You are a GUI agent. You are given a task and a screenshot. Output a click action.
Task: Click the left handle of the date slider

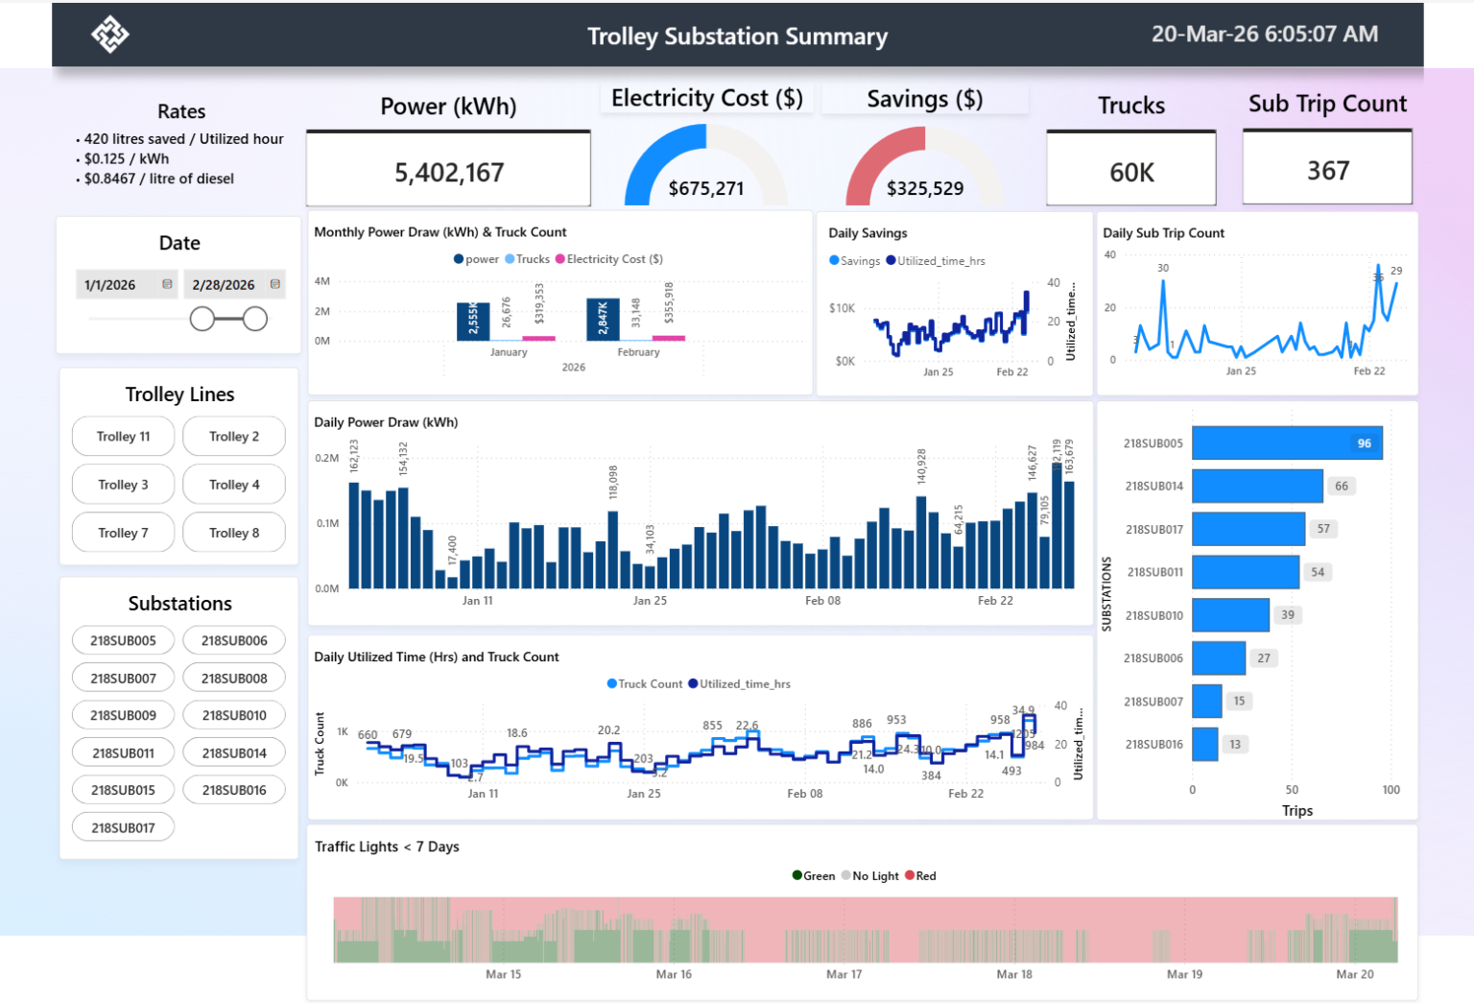click(204, 317)
